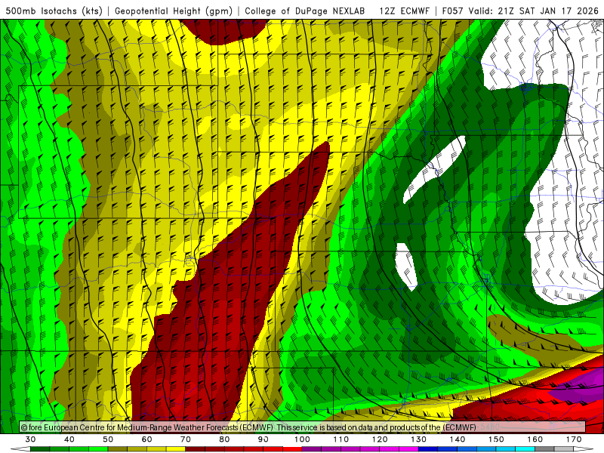
Task: Click the '140' label on the color scale
Action: pos(458,439)
